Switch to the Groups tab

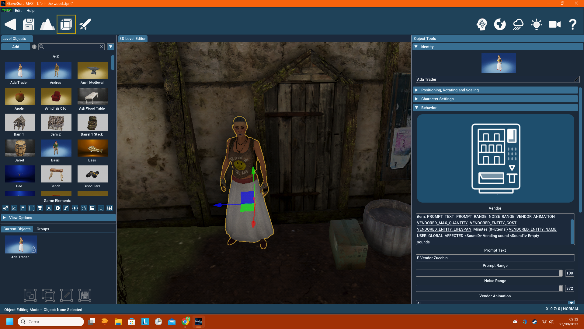click(43, 229)
